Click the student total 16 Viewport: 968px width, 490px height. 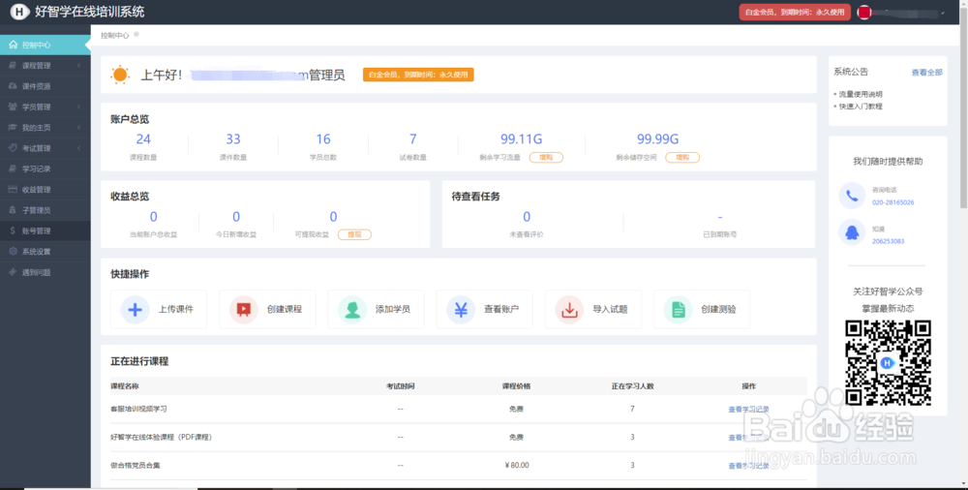[x=323, y=139]
